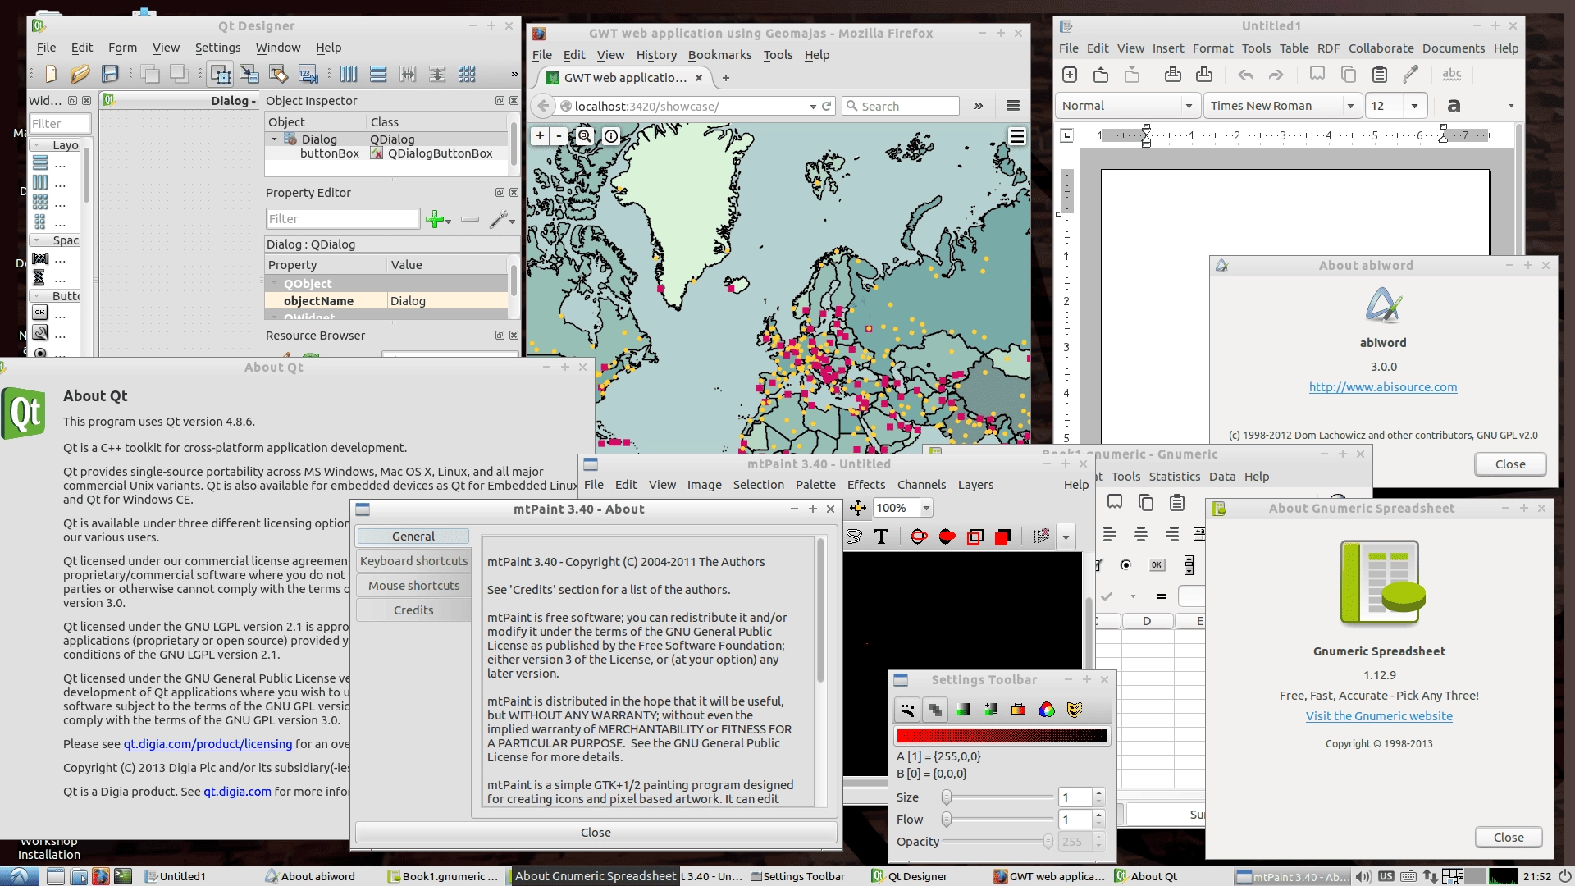Click the map zoom out minus button
The width and height of the screenshot is (1575, 886).
pos(559,136)
